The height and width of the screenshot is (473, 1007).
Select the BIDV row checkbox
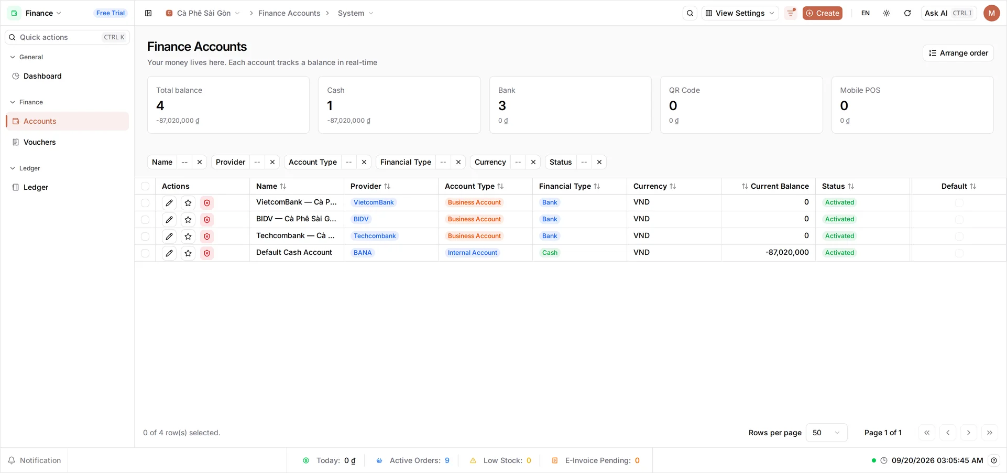[x=145, y=220]
